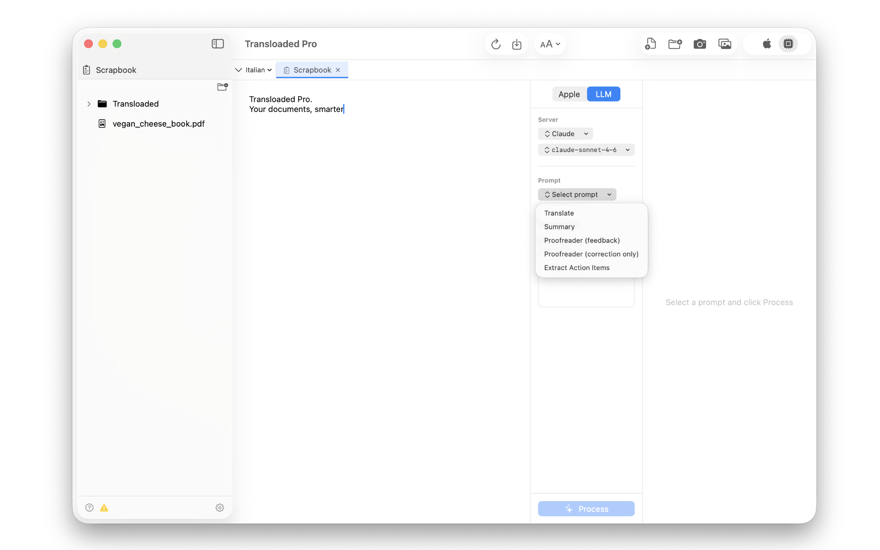Screen dimensions: 880x550
Task: Choose Summary from the prompt menu
Action: coord(559,227)
